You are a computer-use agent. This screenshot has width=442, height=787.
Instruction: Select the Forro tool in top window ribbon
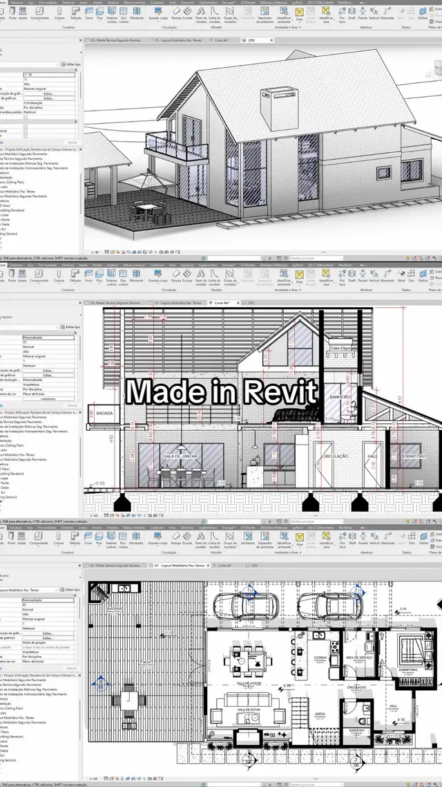[x=88, y=14]
